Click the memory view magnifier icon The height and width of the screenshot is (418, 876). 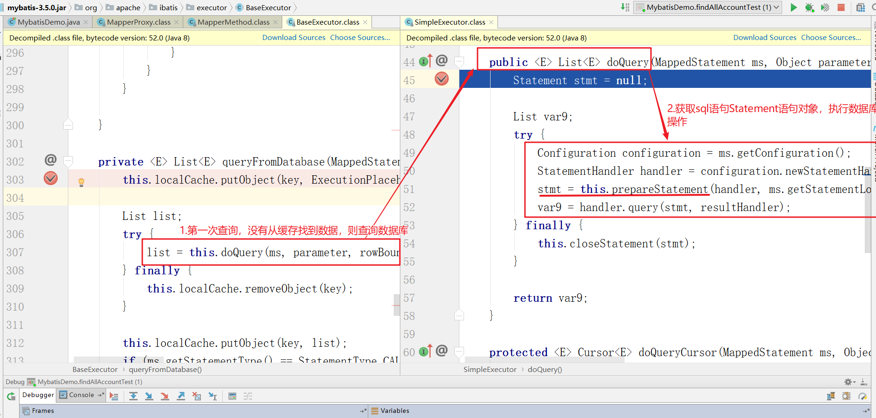(847, 396)
